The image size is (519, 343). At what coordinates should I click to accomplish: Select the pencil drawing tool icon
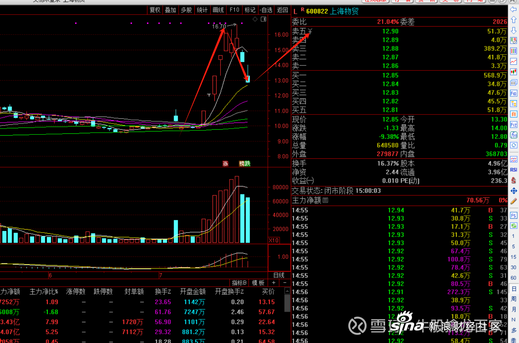pos(514,201)
